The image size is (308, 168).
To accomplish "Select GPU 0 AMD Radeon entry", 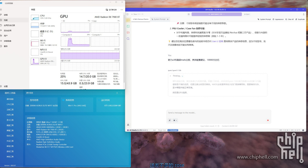I will point(43,61).
